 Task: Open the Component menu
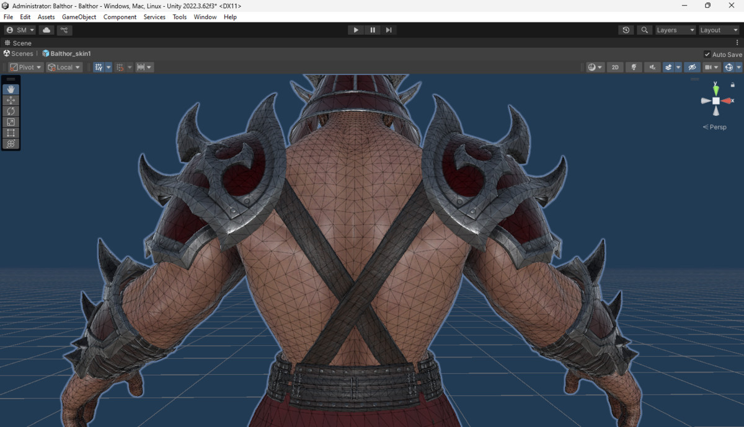[120, 17]
